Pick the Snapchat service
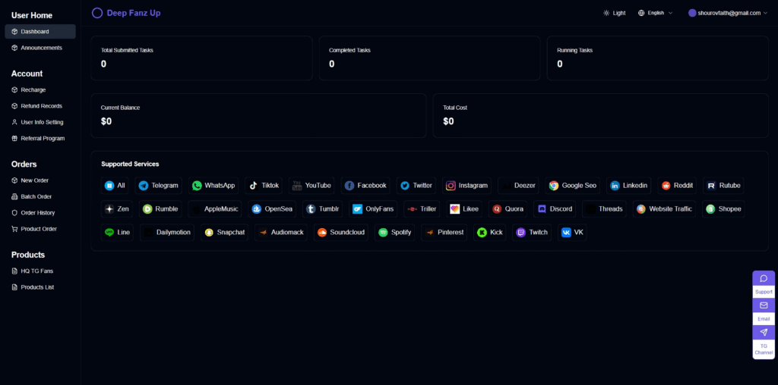Screen dimensions: 778x385 tap(224, 232)
